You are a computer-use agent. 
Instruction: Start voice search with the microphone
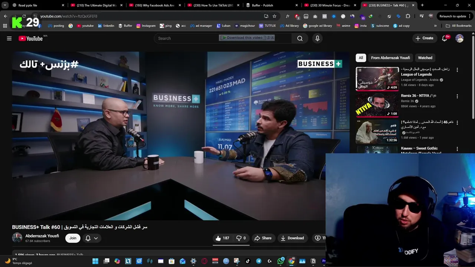[x=317, y=38]
